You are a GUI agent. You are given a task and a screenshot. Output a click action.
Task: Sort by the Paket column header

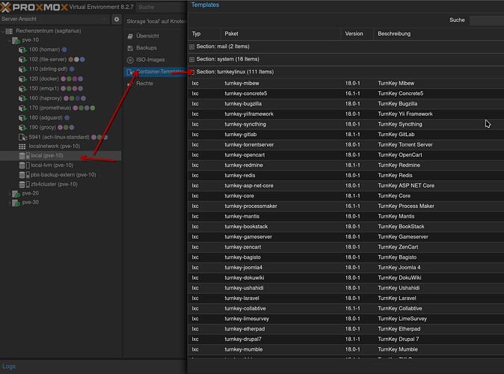(x=280, y=34)
